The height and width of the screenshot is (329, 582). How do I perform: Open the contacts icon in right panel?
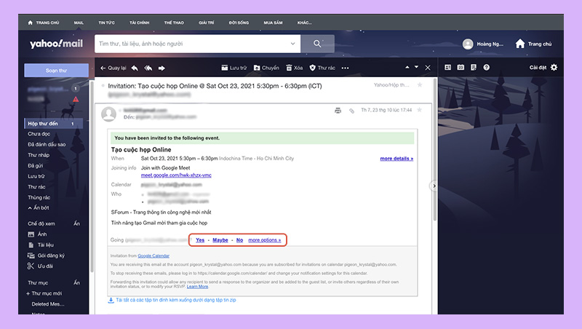pyautogui.click(x=448, y=67)
